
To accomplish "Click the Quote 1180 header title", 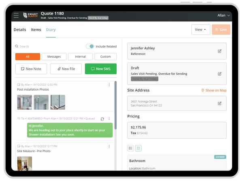I will (52, 13).
